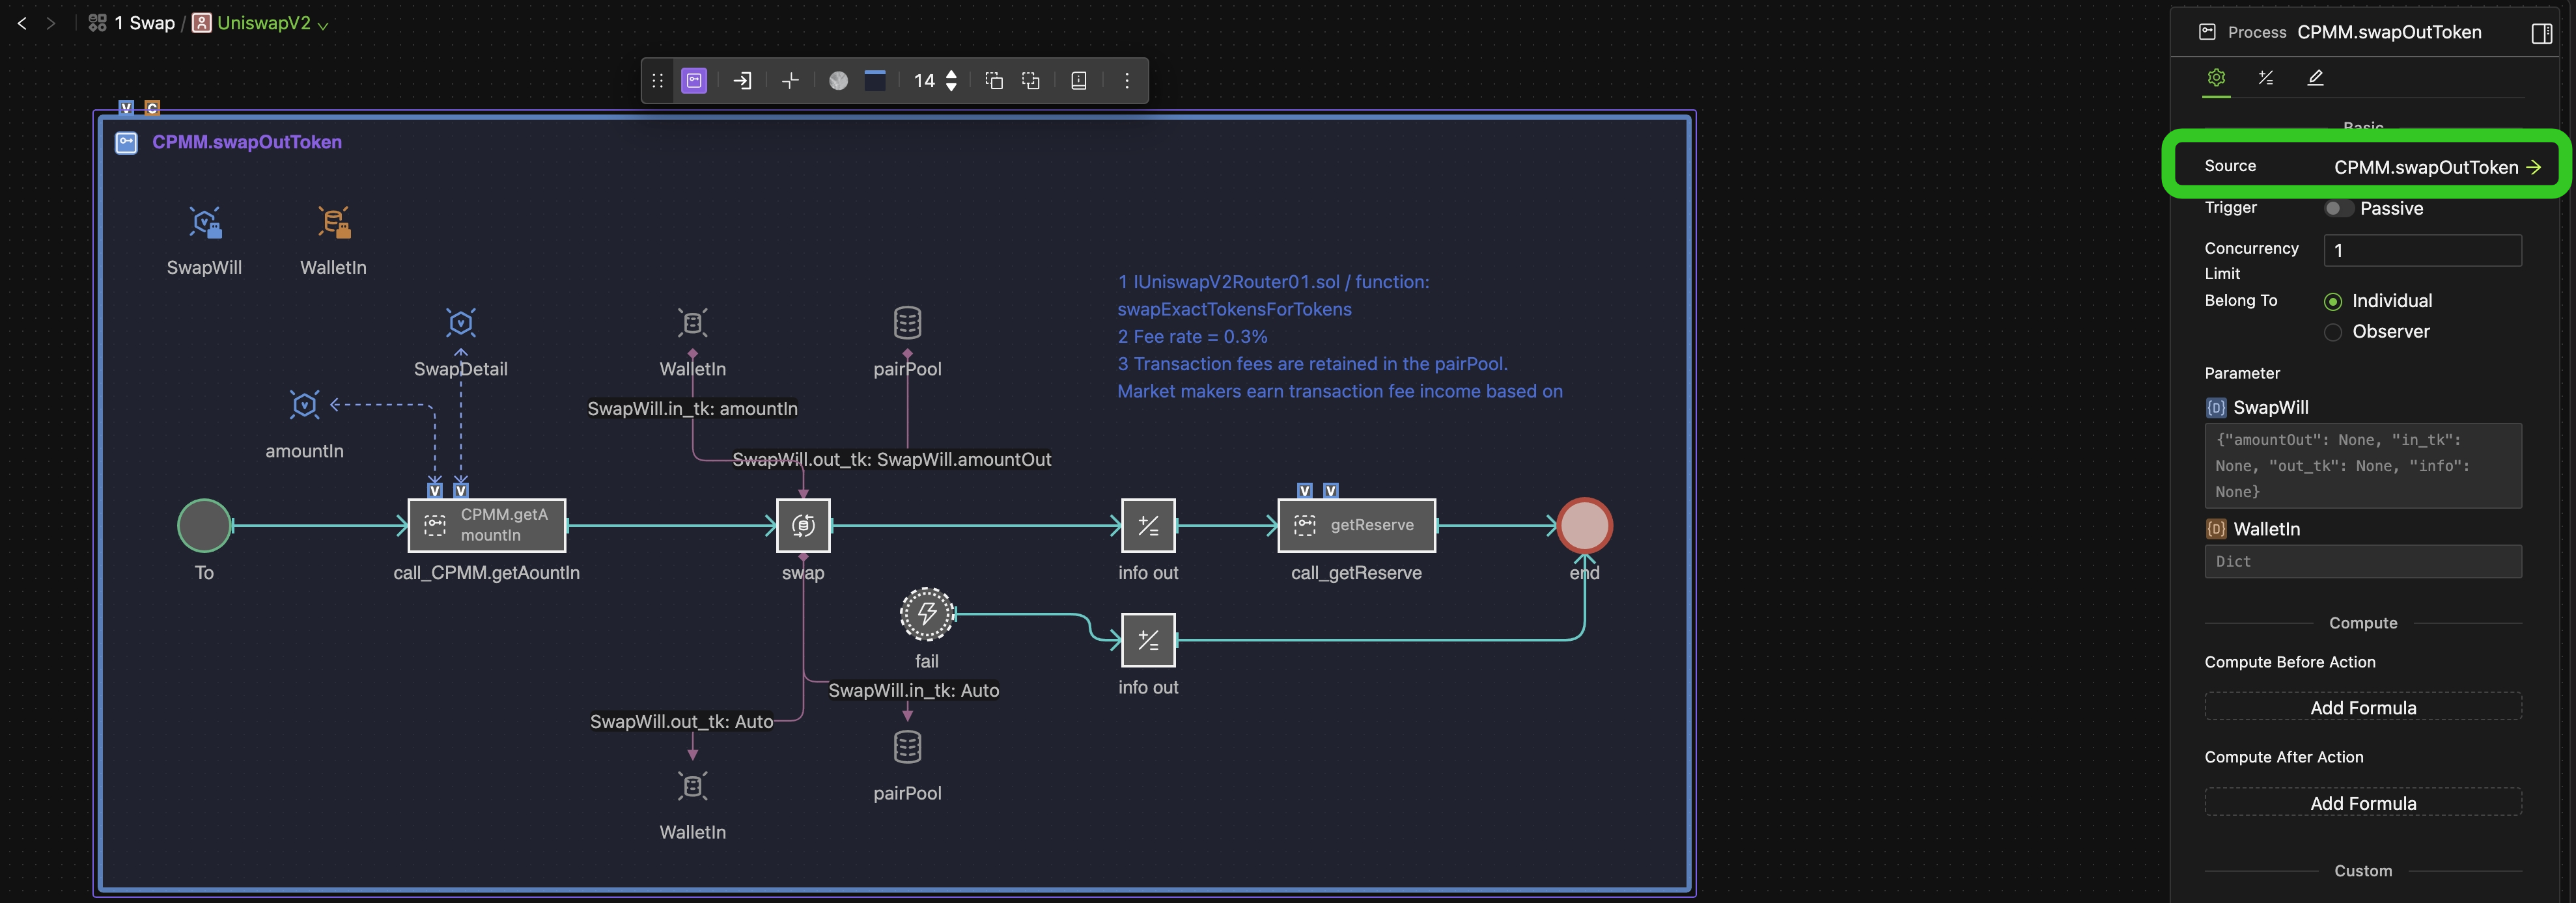Select the purple process tool in the floating toolbar
The height and width of the screenshot is (903, 2576).
pyautogui.click(x=694, y=80)
